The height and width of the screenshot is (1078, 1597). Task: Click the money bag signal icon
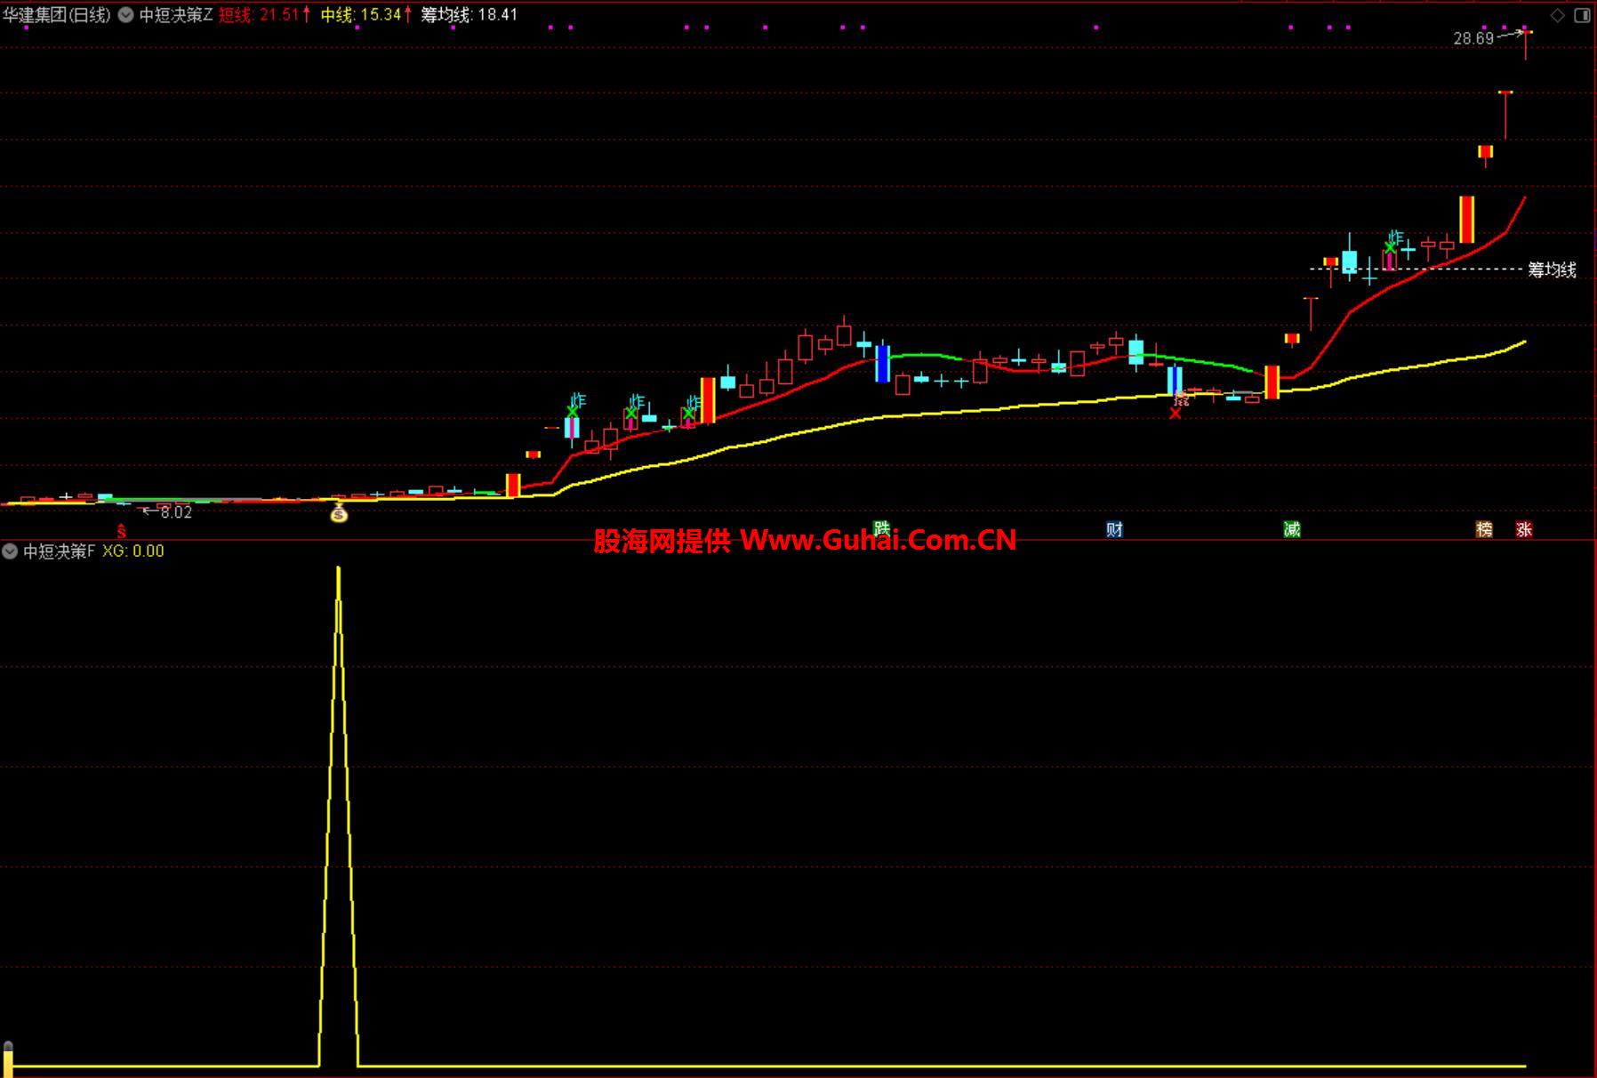pyautogui.click(x=339, y=513)
